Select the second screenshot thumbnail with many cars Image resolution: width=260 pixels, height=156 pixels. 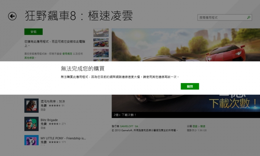click(101, 43)
